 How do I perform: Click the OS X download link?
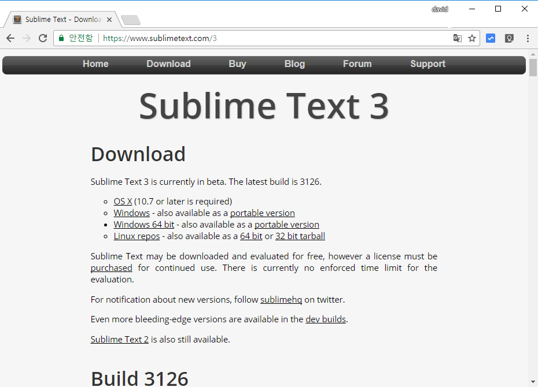pos(123,202)
